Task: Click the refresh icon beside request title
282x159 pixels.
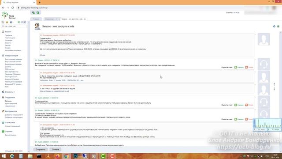Action: click(x=274, y=26)
